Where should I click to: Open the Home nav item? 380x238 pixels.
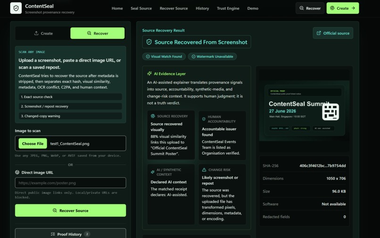click(117, 8)
